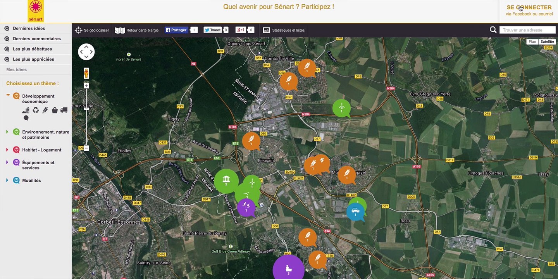558x279 pixels.
Task: Click the Forêt de Sénart map label
Action: [x=129, y=59]
